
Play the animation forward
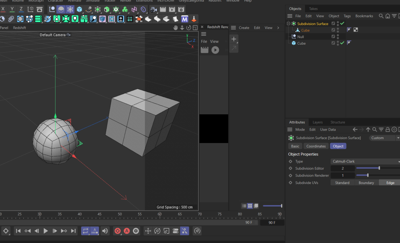[x=46, y=231]
